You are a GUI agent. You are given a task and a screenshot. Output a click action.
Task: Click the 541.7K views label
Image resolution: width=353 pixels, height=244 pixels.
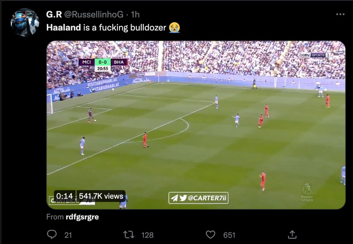pyautogui.click(x=101, y=196)
